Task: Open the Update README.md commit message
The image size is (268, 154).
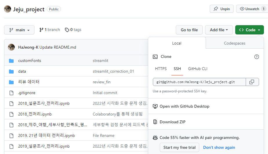Action: [x=58, y=47]
